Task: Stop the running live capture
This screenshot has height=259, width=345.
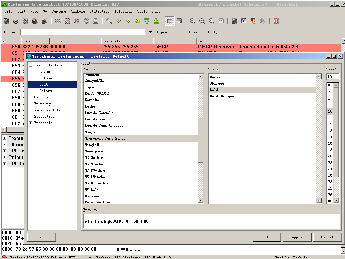Action: pos(35,21)
